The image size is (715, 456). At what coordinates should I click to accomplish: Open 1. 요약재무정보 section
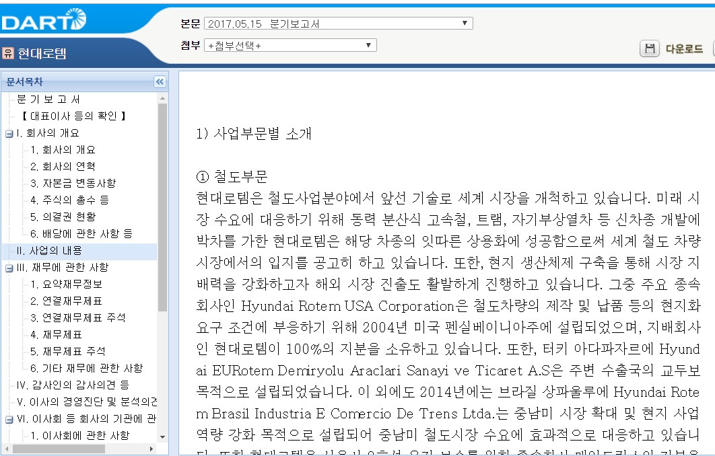[x=66, y=284]
